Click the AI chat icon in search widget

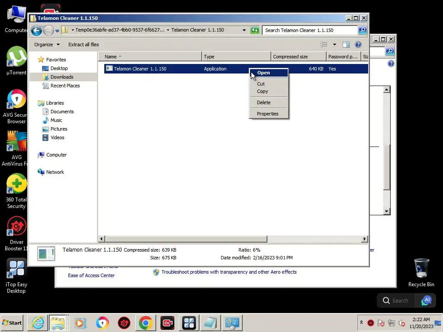coord(426,300)
